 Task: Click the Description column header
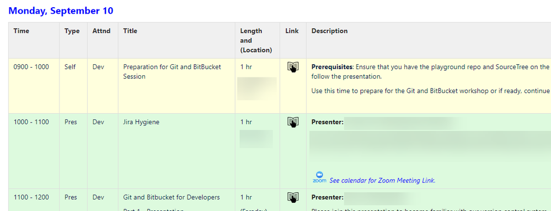point(330,31)
